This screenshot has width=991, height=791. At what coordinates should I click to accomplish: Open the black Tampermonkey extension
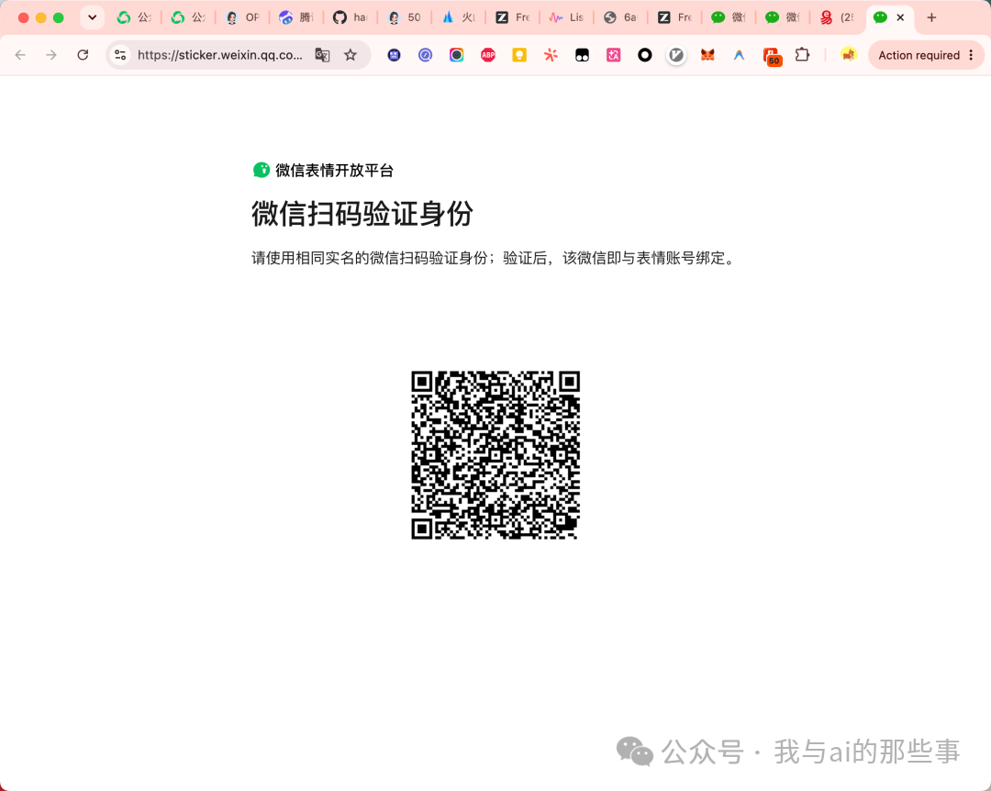[x=582, y=55]
